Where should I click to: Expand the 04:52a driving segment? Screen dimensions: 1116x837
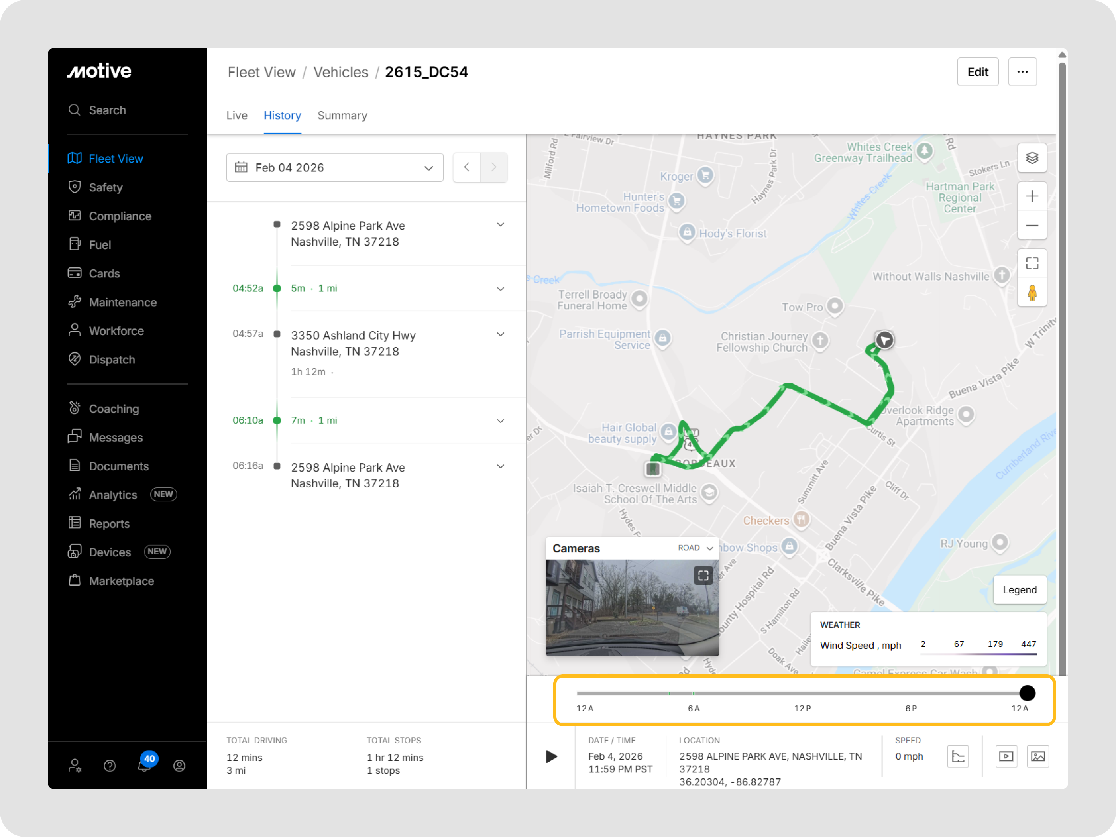click(500, 289)
